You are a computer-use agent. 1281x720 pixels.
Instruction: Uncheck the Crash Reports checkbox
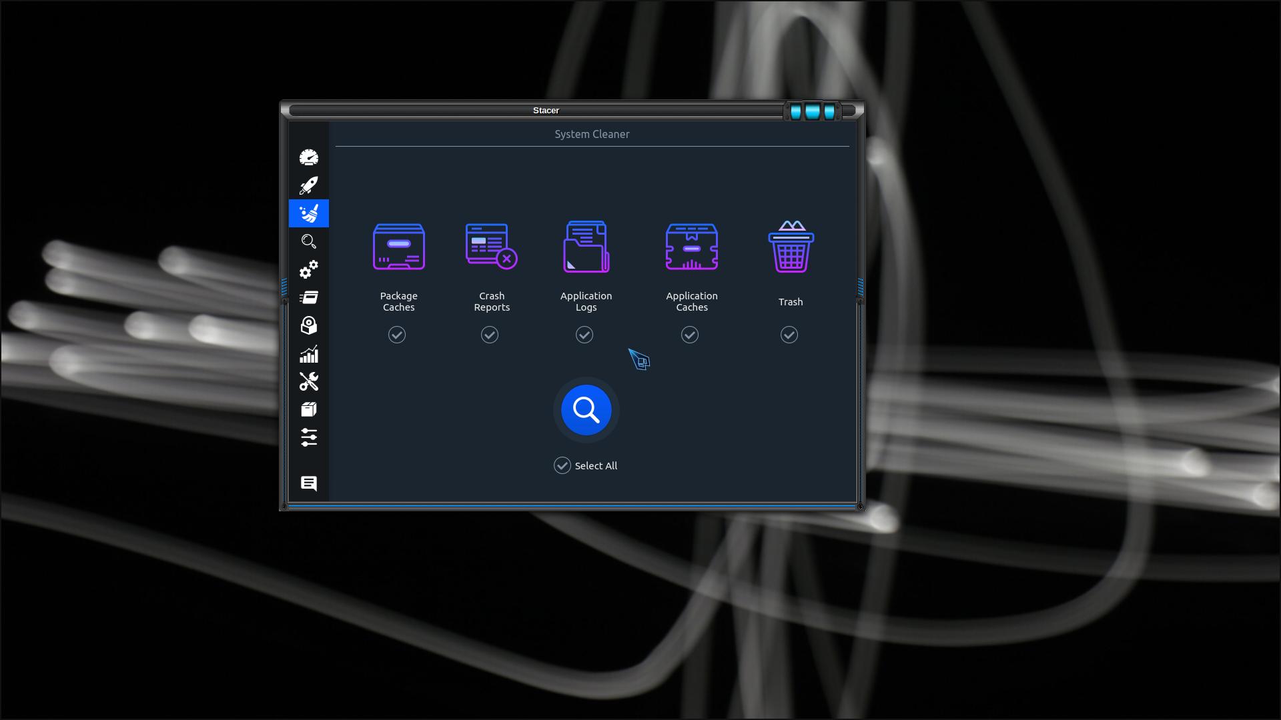pyautogui.click(x=490, y=335)
